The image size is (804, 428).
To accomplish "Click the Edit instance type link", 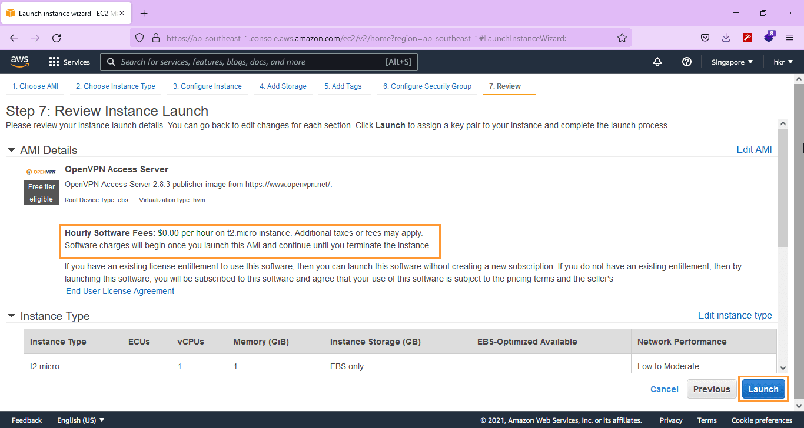I will click(735, 315).
